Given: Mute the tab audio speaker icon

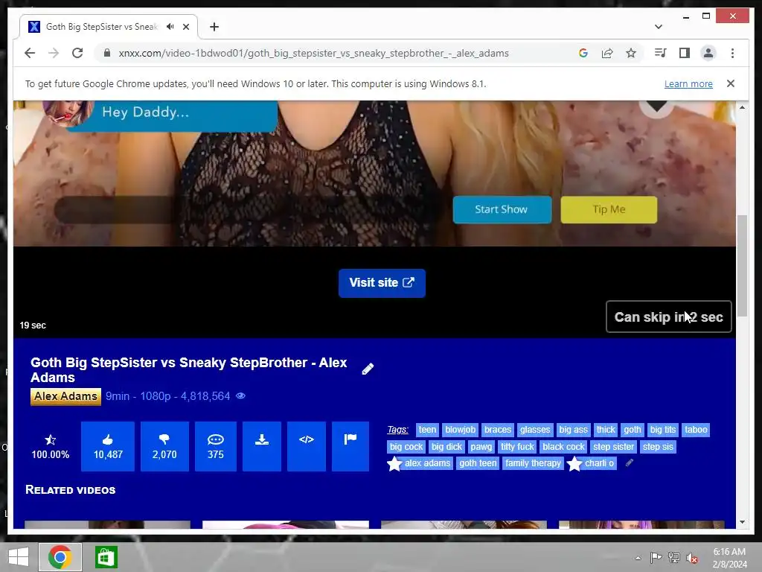Looking at the screenshot, I should (170, 27).
